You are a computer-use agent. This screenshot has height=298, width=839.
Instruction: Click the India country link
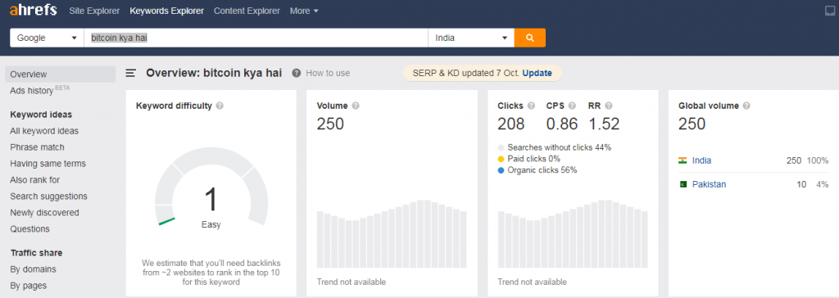(701, 160)
